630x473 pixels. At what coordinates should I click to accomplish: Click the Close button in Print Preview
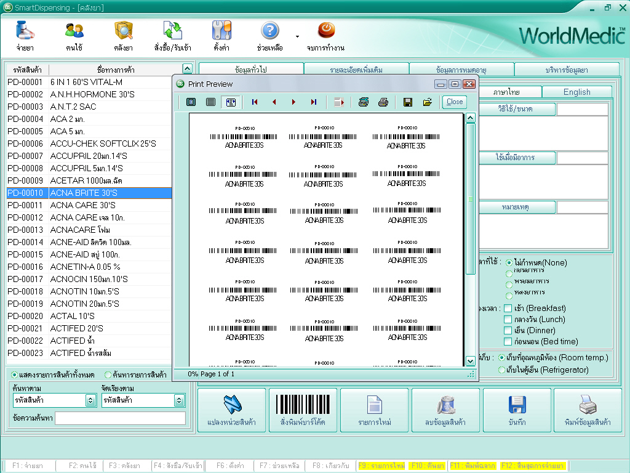pyautogui.click(x=455, y=102)
